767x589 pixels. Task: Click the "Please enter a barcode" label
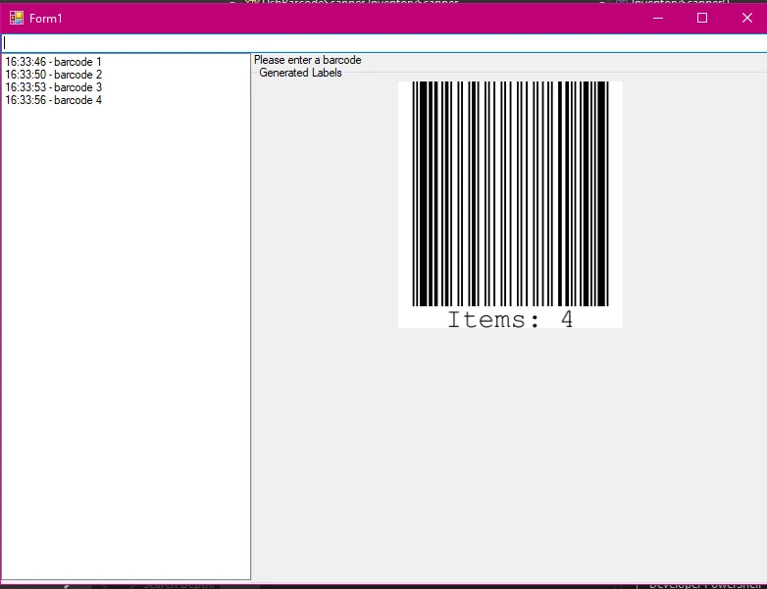click(307, 60)
